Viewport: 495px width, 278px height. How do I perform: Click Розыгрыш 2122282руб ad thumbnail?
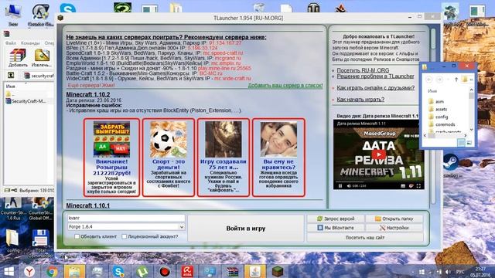click(111, 139)
